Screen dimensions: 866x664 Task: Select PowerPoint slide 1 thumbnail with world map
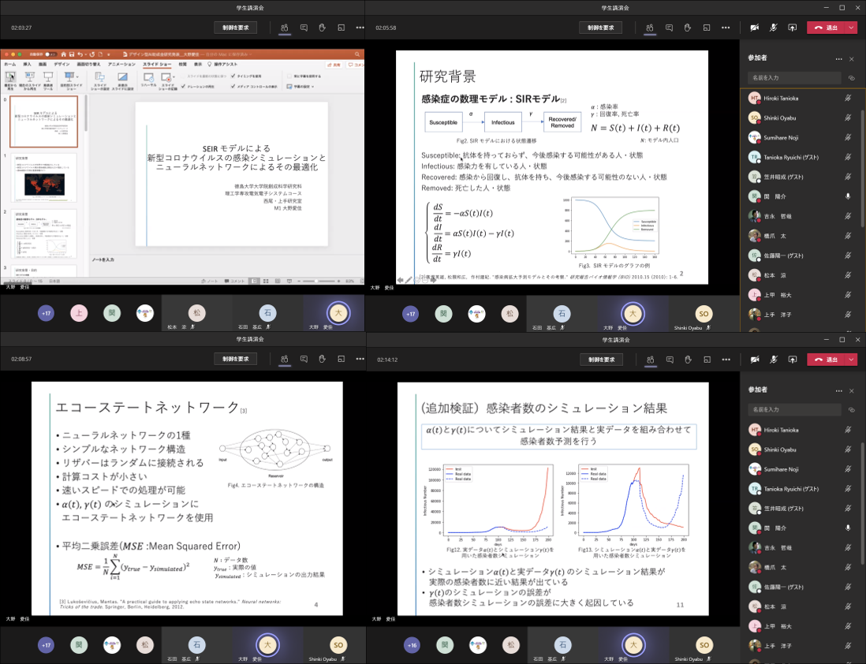(43, 178)
